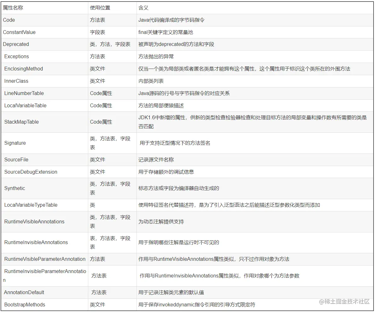Select "final关键字定义的常量池" text

coord(166,32)
